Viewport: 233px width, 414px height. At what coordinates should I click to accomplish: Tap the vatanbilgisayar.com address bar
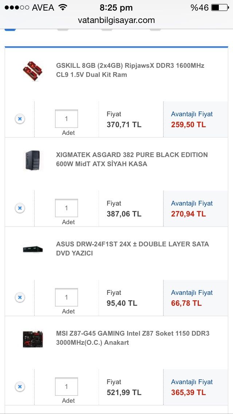coord(116,20)
